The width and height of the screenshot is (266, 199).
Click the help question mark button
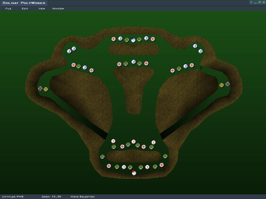(x=251, y=2)
